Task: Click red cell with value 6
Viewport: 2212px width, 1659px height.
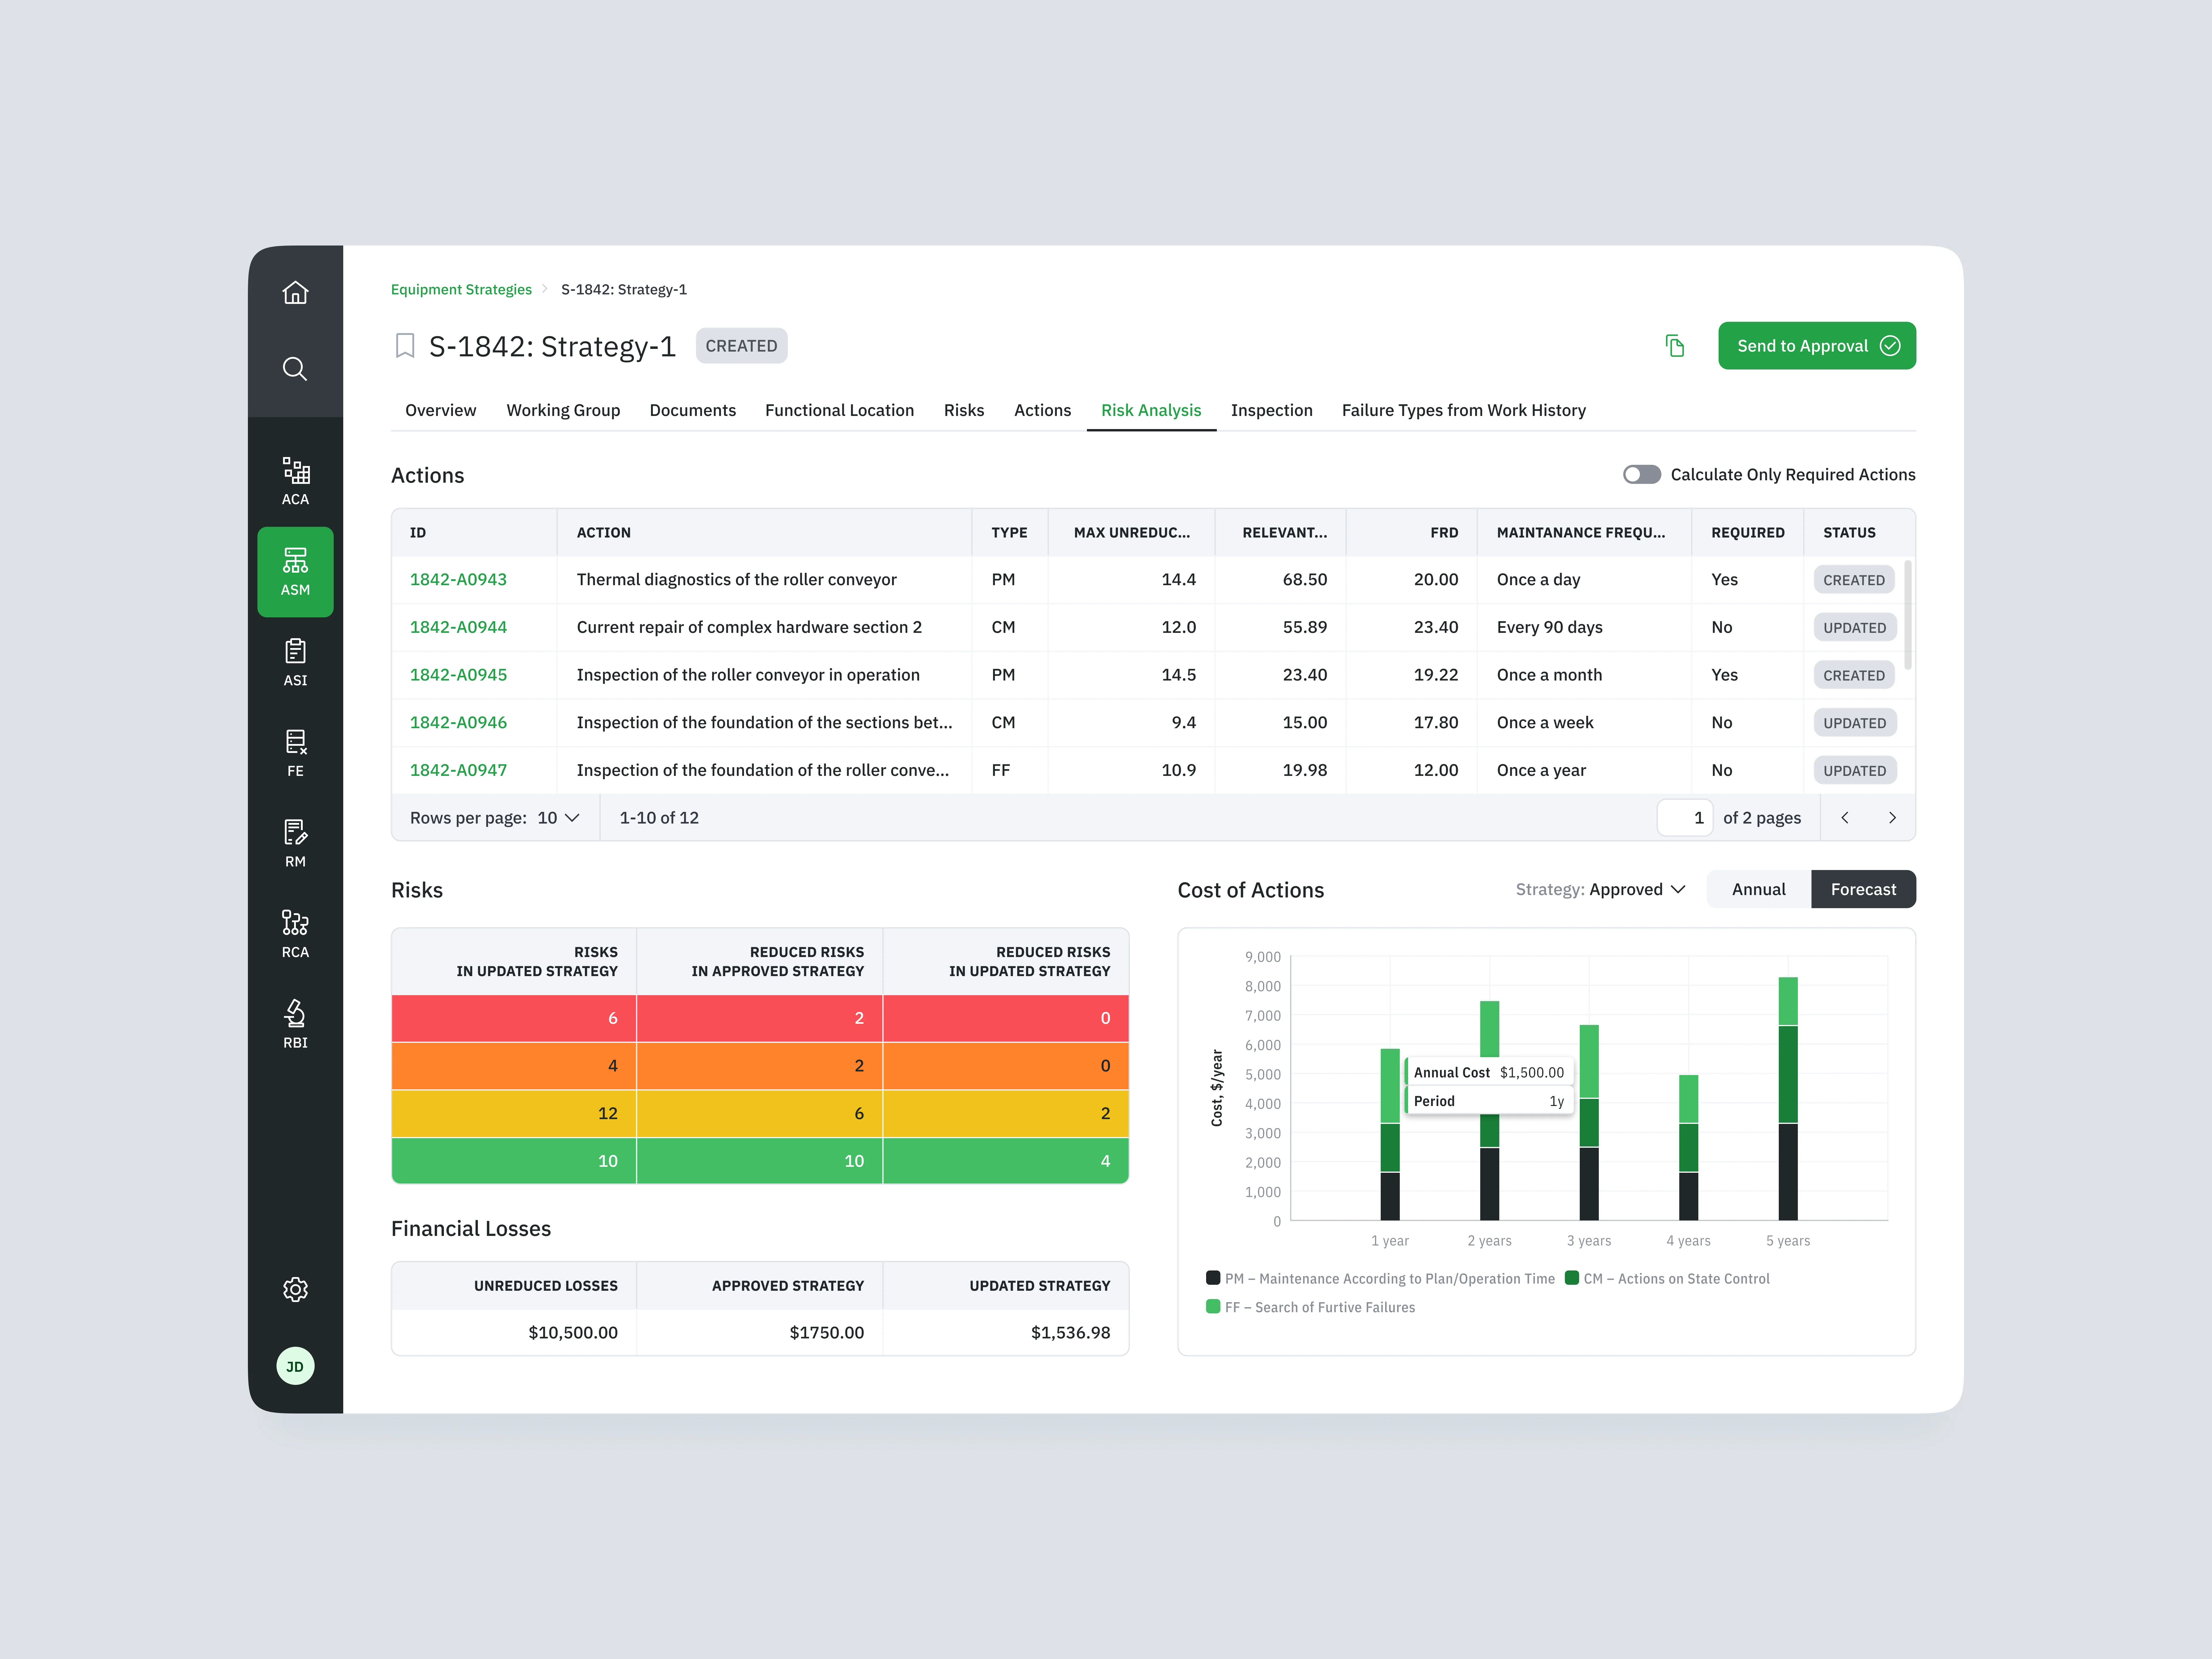Action: click(514, 1018)
